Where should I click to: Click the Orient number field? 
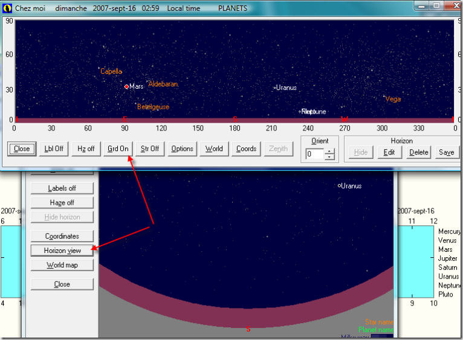(314, 154)
